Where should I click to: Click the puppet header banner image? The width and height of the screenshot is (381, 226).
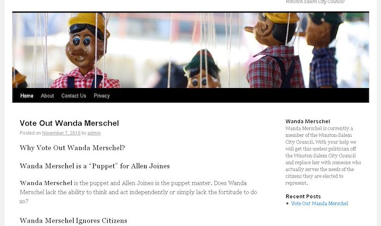coord(190,50)
